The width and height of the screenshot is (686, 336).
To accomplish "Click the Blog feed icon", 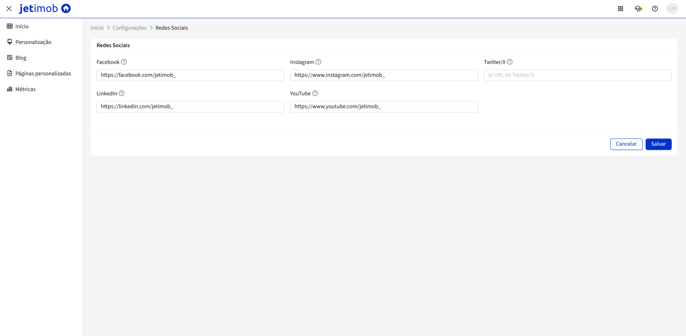I will [x=10, y=57].
